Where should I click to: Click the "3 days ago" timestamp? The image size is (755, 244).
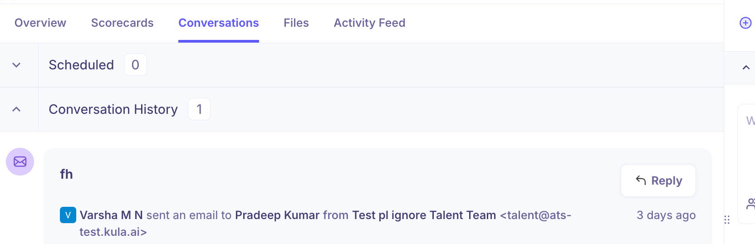[666, 215]
